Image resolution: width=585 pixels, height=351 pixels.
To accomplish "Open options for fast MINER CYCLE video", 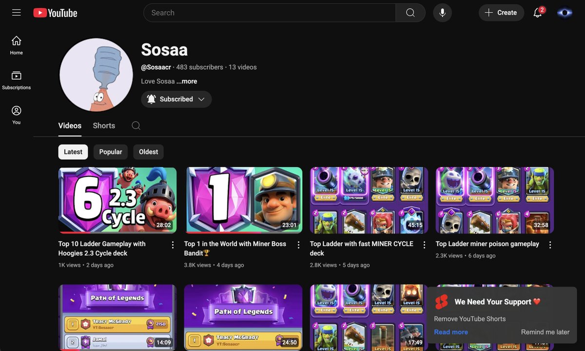I will coord(424,245).
